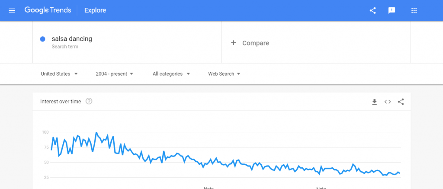
Task: Show help for Interest over time
Action: coord(89,102)
